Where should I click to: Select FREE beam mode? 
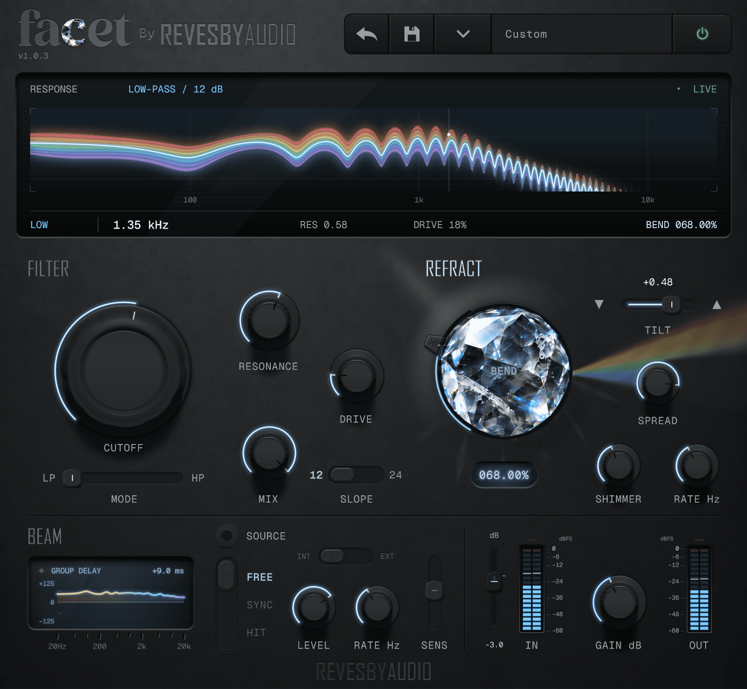[260, 577]
